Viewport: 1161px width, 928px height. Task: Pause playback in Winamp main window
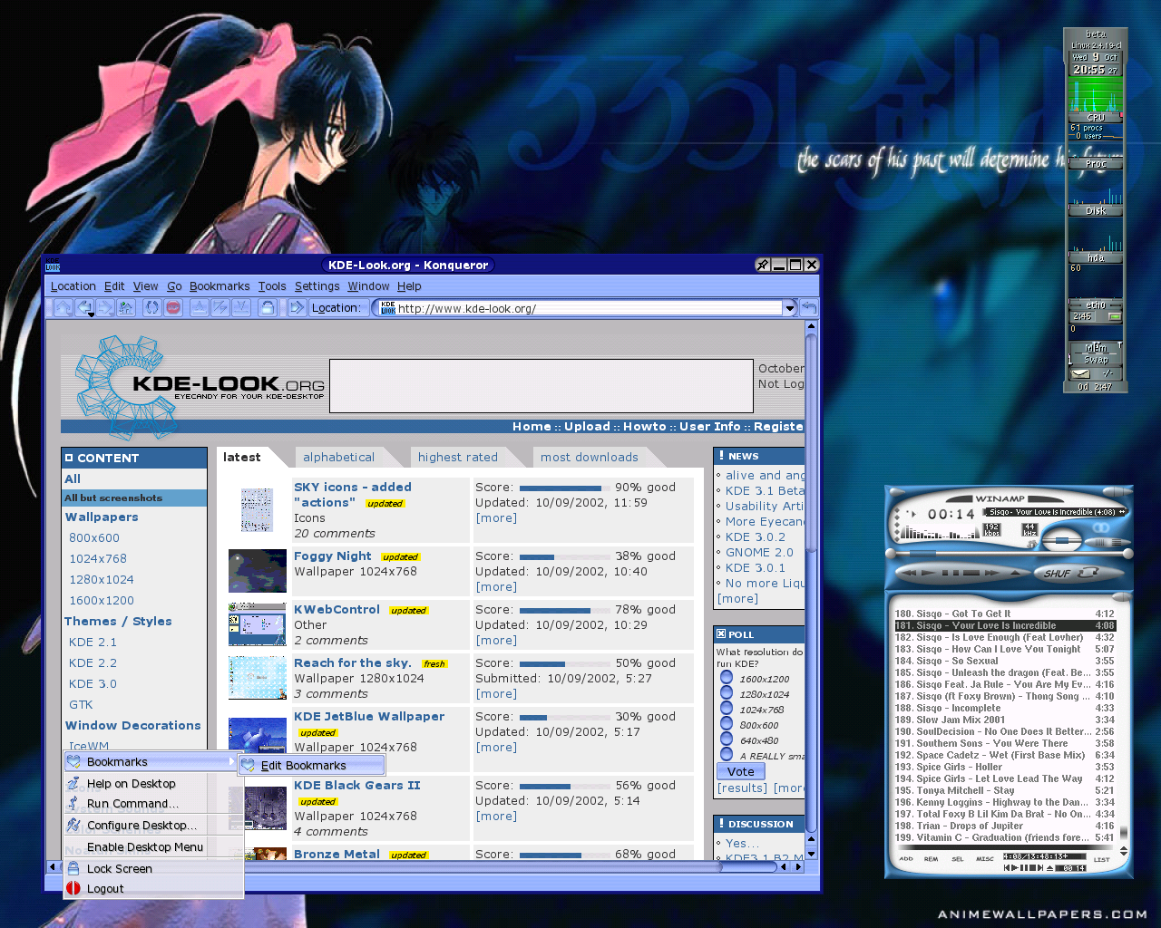[x=951, y=573]
